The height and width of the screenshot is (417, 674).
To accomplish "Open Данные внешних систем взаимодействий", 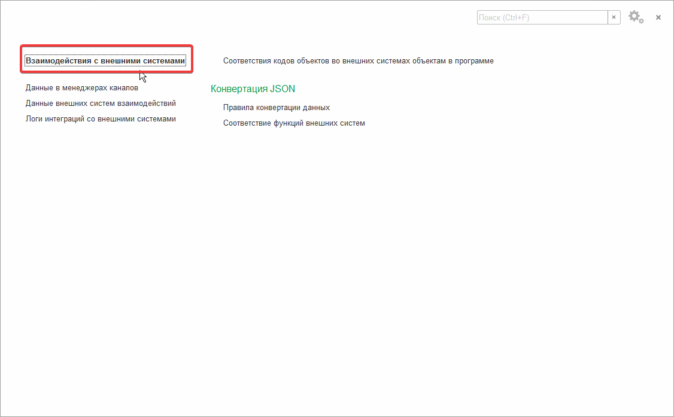I will click(101, 103).
